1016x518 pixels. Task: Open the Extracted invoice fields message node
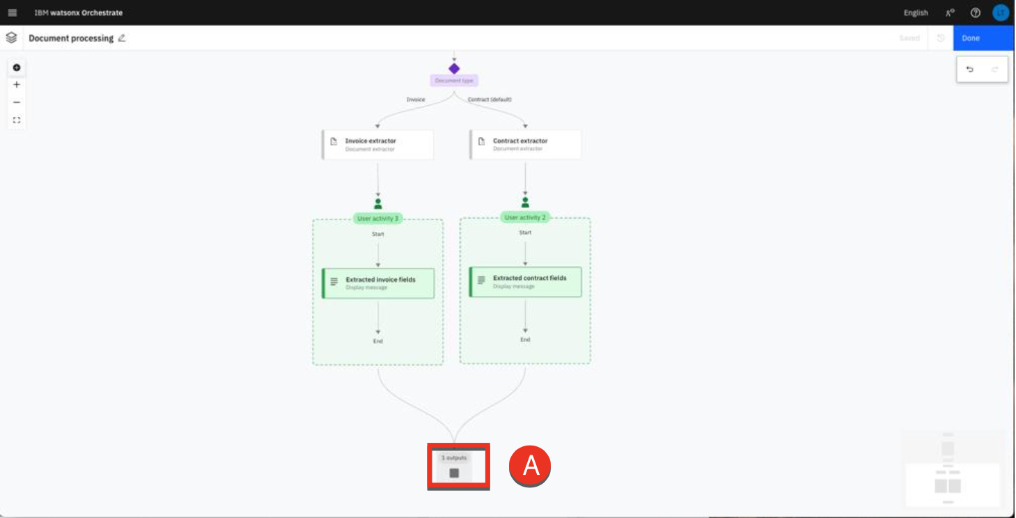pyautogui.click(x=379, y=283)
